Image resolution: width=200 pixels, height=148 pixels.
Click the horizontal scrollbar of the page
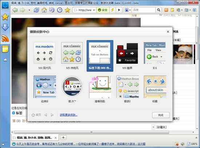click(x=92, y=132)
